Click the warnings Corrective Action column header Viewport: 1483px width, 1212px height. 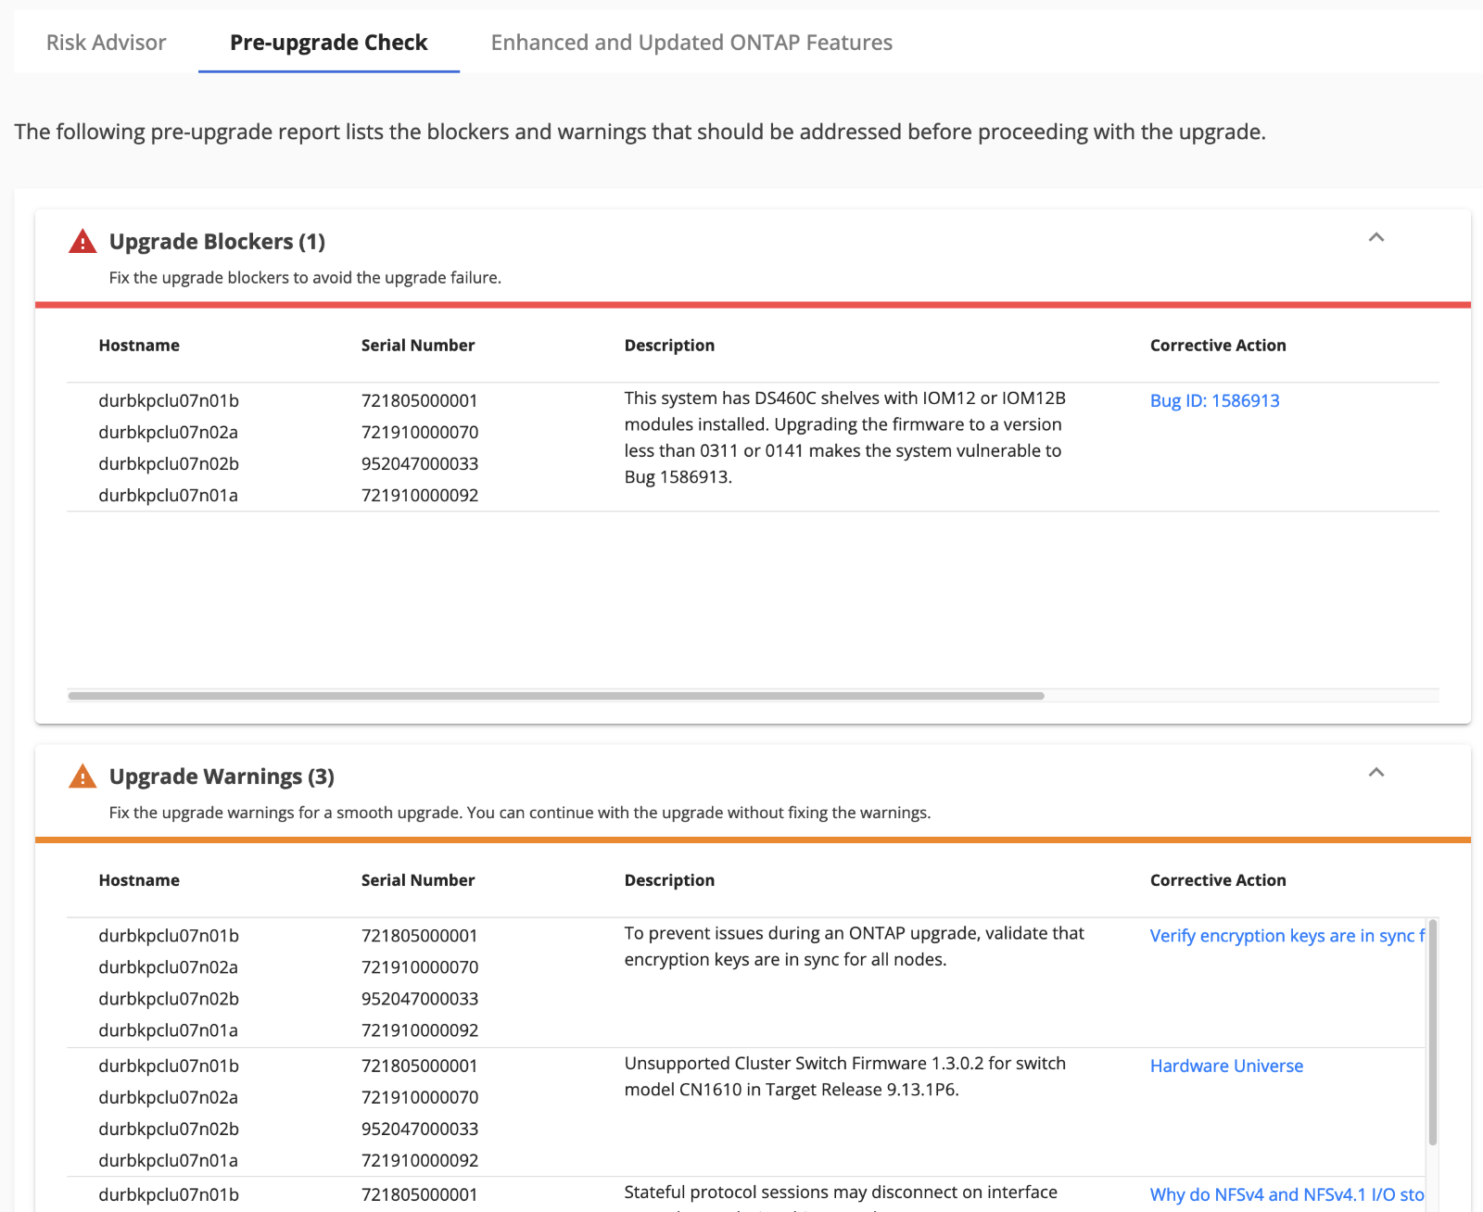1218,880
